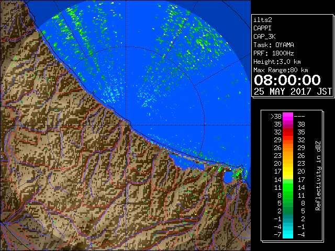Pick the cyan -7 to -4 legend swatch
Viewport: 335px width, 251px height.
click(x=288, y=234)
